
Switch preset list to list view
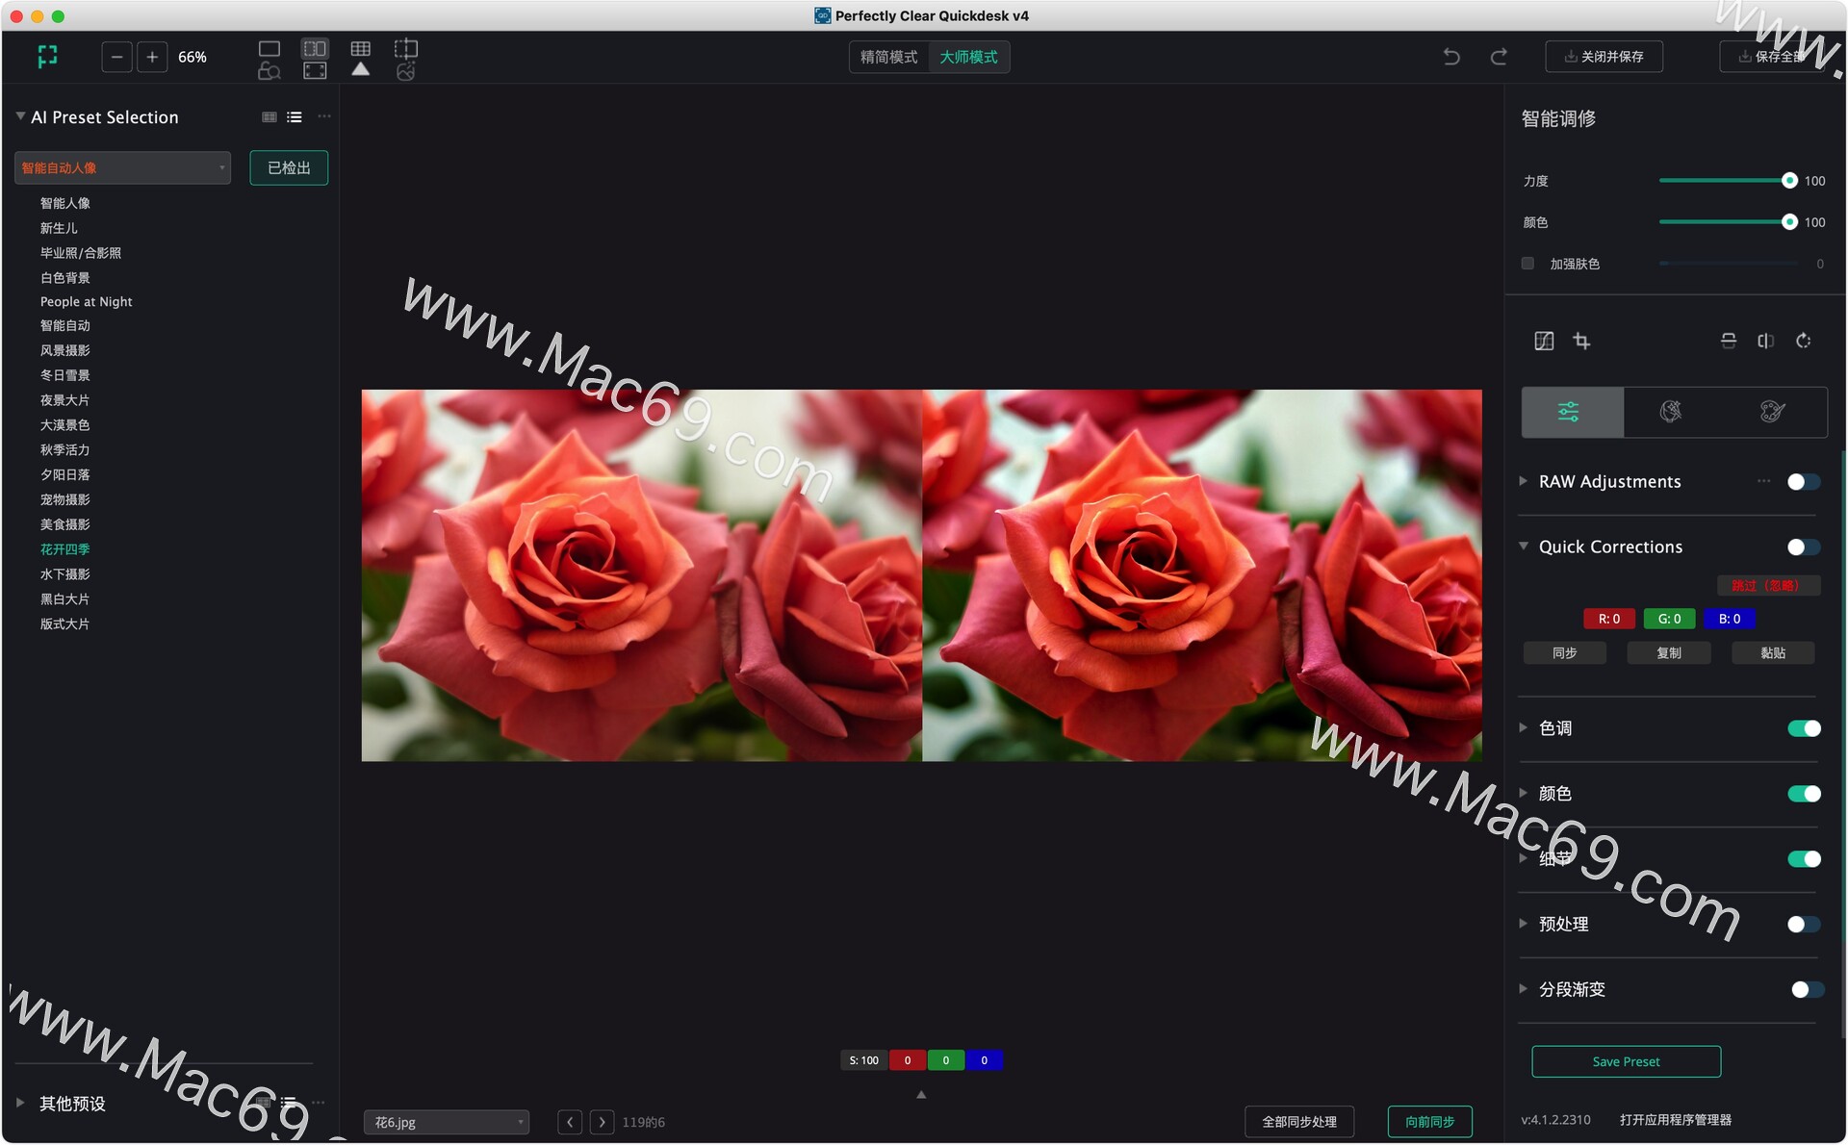295,117
